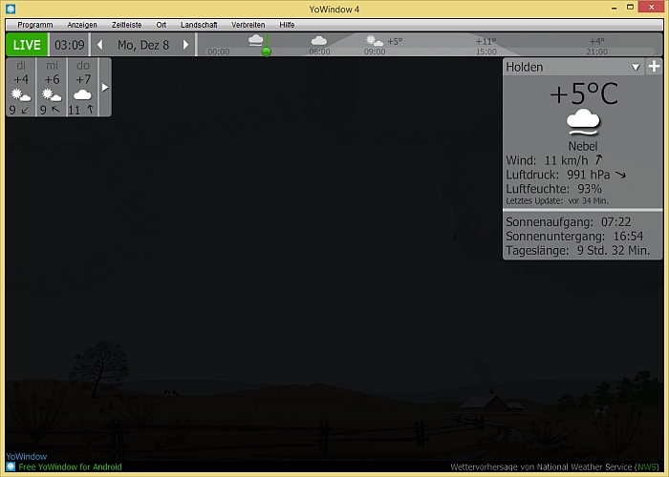Screen dimensions: 669x477
Task: Toggle the green LIVE button
Action: [x=27, y=44]
